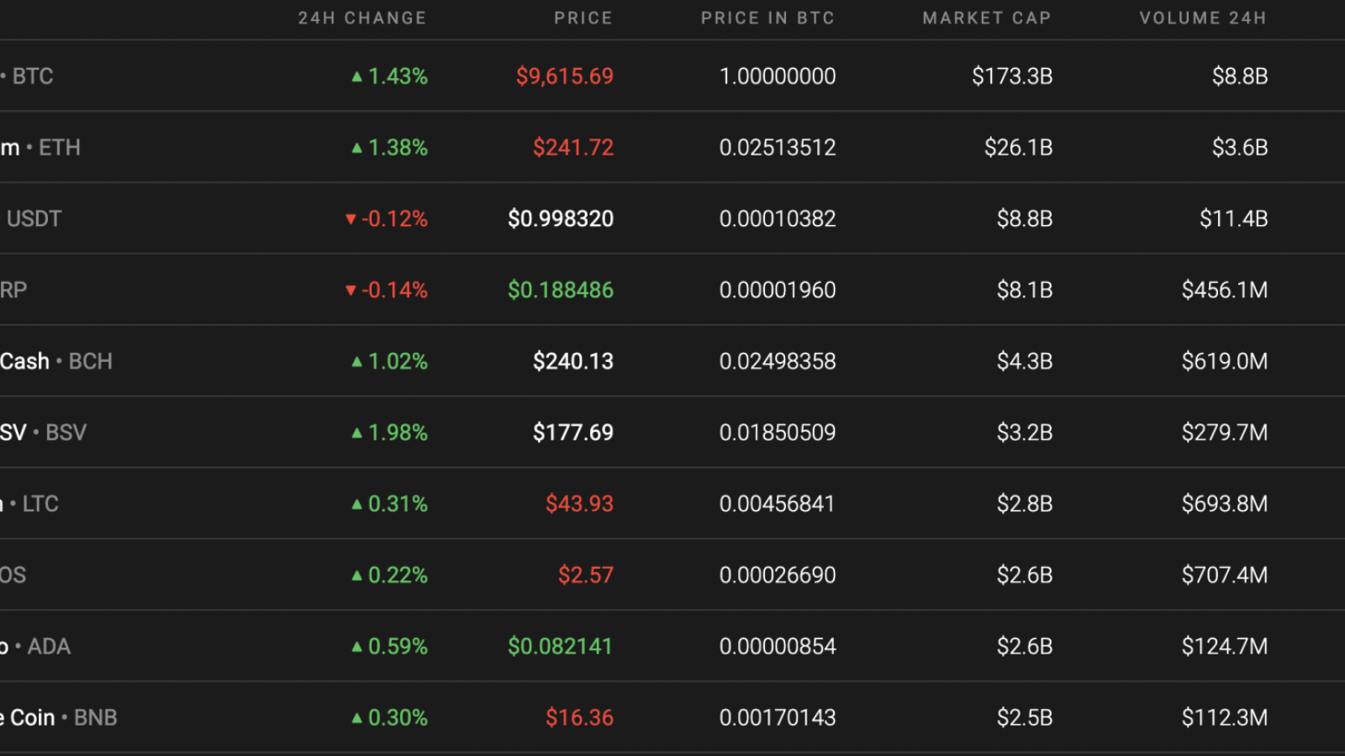1345x756 pixels.
Task: Select the $177.69 BSV price
Action: (x=573, y=433)
